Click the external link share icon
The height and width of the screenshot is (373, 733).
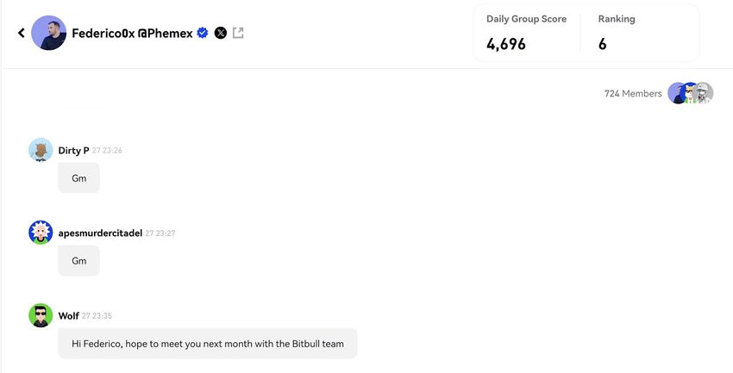(238, 33)
